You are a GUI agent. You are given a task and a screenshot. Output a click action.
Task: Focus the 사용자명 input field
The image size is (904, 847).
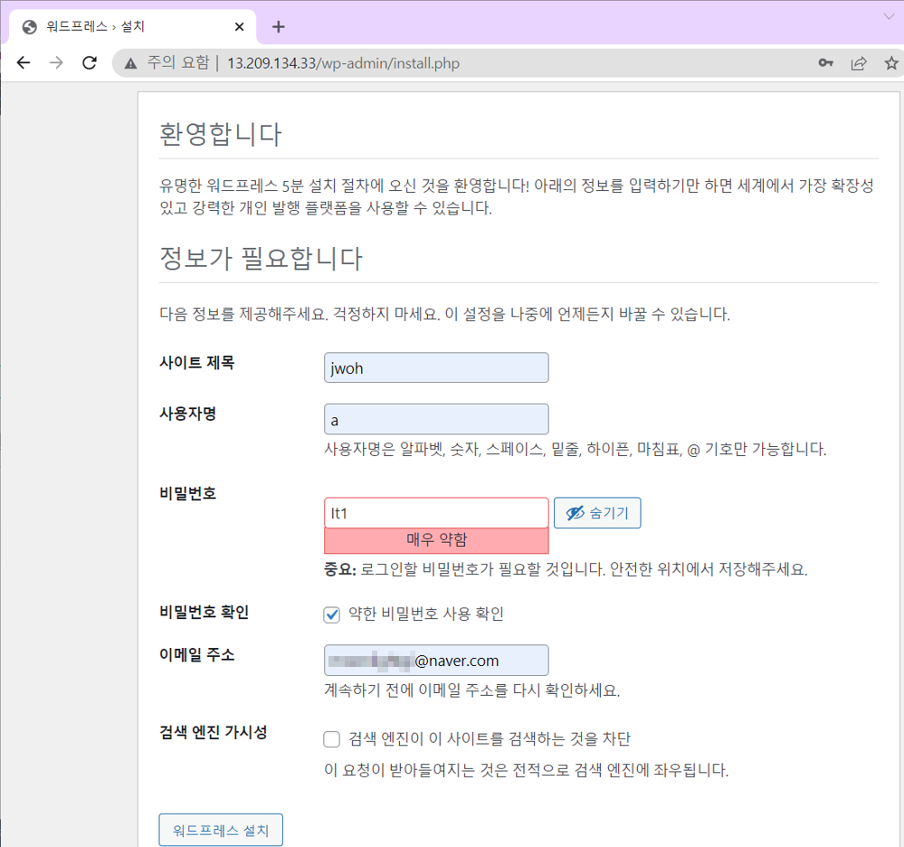click(x=436, y=419)
